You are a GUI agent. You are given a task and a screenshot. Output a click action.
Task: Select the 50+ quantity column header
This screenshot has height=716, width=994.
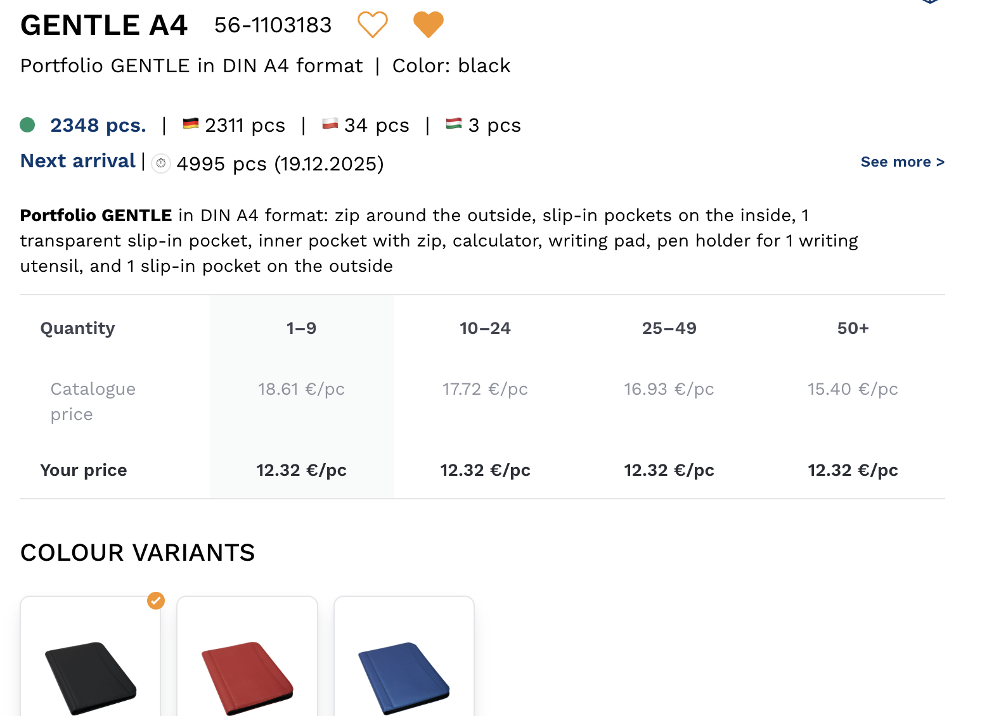pyautogui.click(x=853, y=328)
